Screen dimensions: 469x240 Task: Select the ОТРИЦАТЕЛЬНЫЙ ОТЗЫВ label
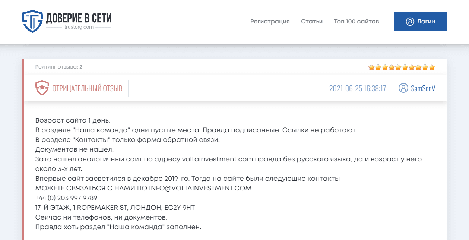(87, 88)
